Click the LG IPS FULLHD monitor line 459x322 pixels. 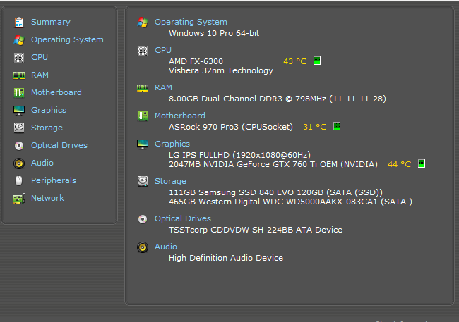240,155
